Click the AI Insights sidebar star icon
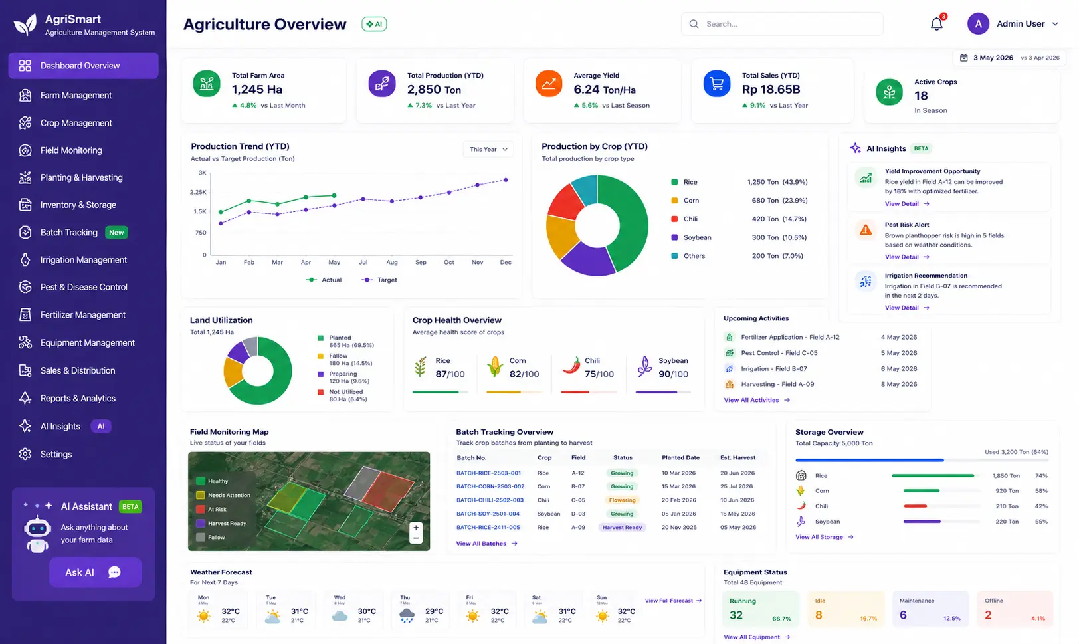 tap(25, 426)
